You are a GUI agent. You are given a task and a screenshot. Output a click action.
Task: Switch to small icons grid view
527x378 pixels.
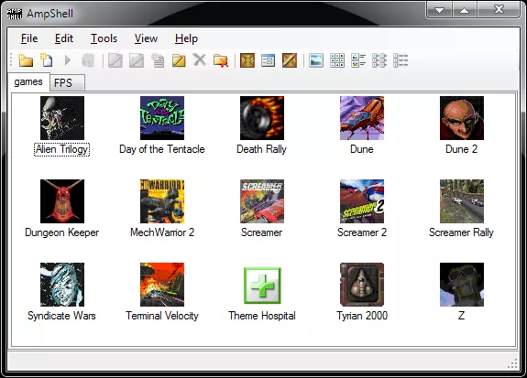click(337, 60)
